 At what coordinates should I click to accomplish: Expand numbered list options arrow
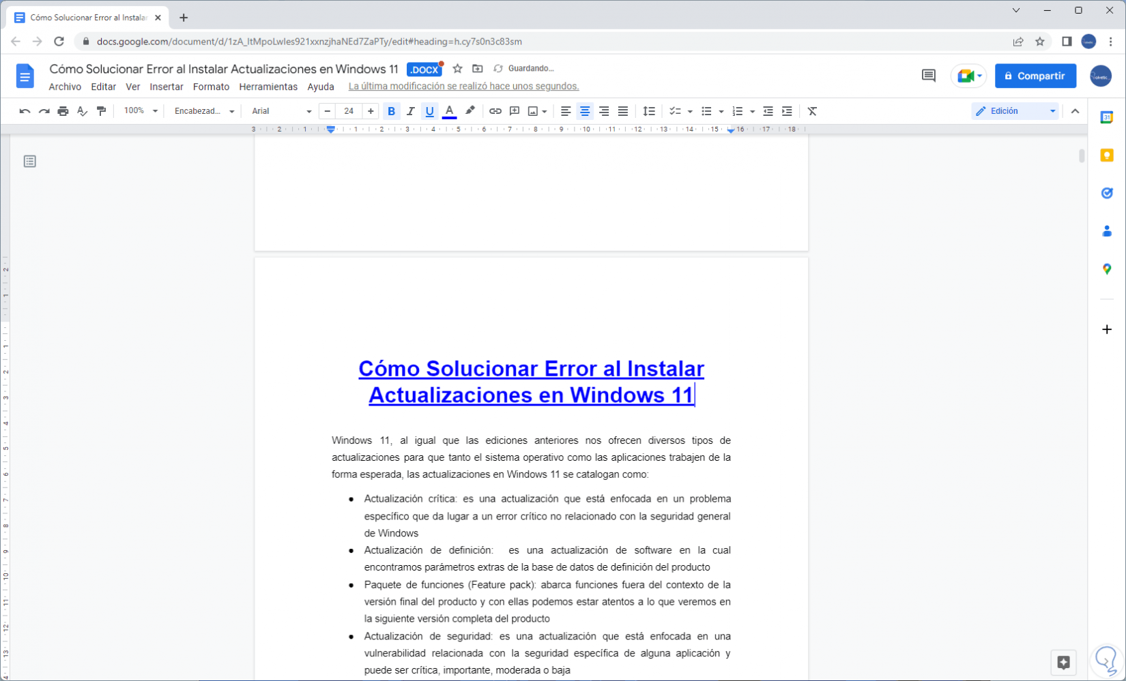pos(752,111)
